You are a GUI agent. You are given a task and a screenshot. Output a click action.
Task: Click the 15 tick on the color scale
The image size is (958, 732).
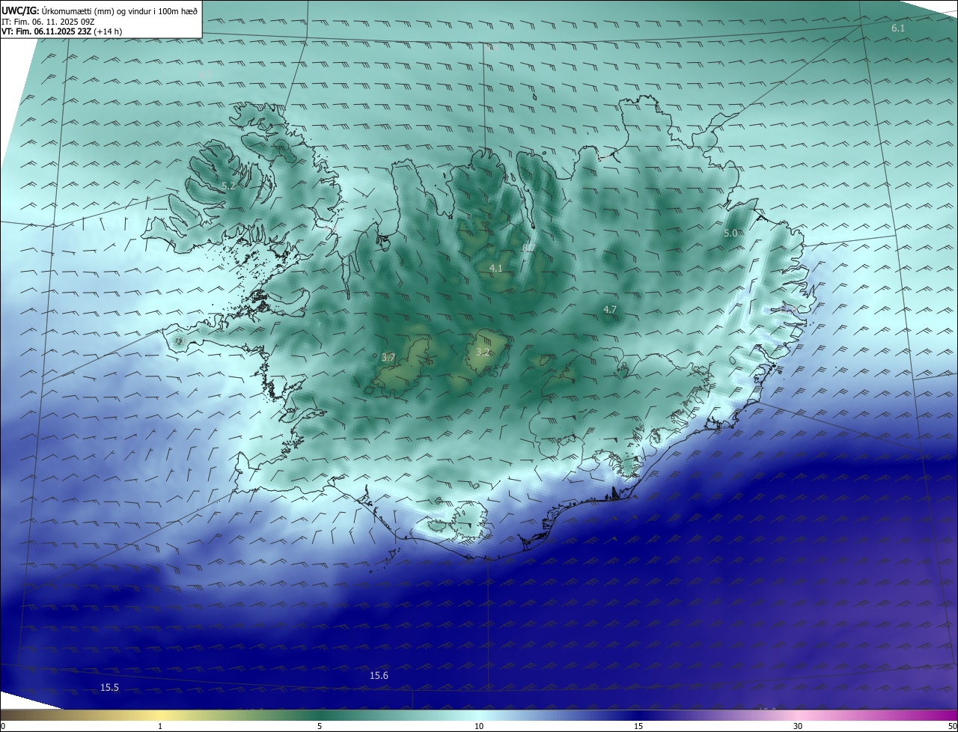[638, 726]
